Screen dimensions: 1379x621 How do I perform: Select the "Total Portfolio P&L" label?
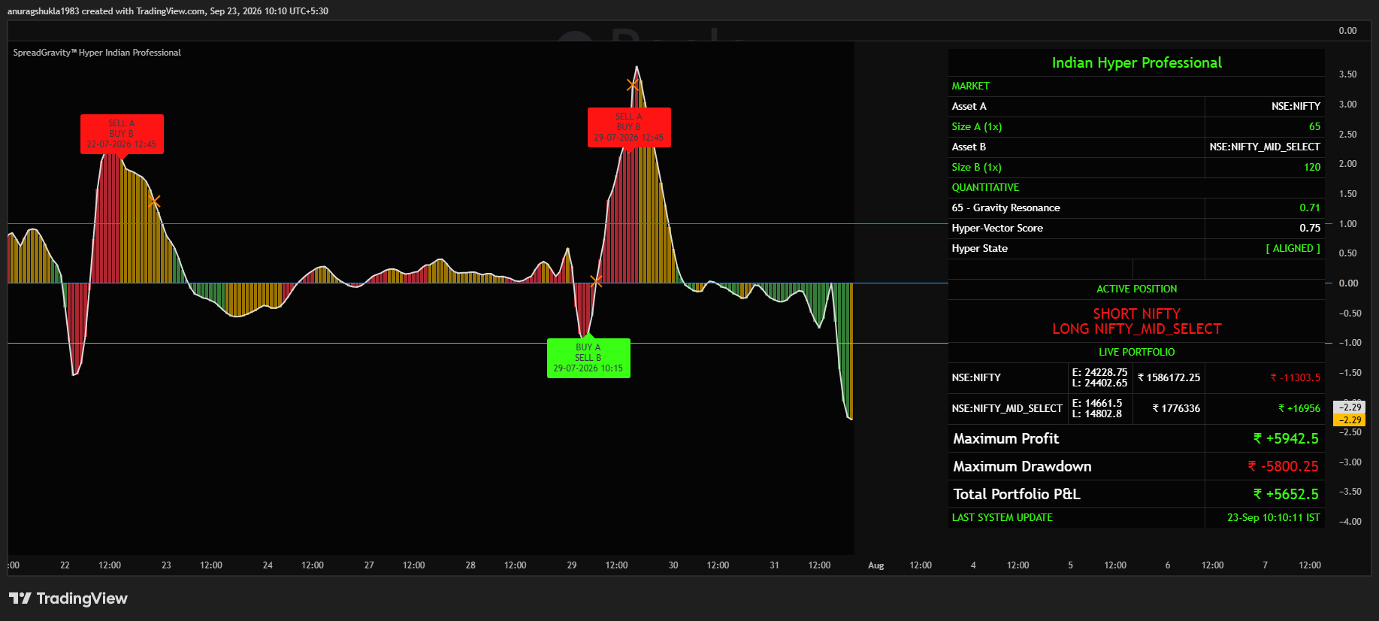pyautogui.click(x=1017, y=494)
